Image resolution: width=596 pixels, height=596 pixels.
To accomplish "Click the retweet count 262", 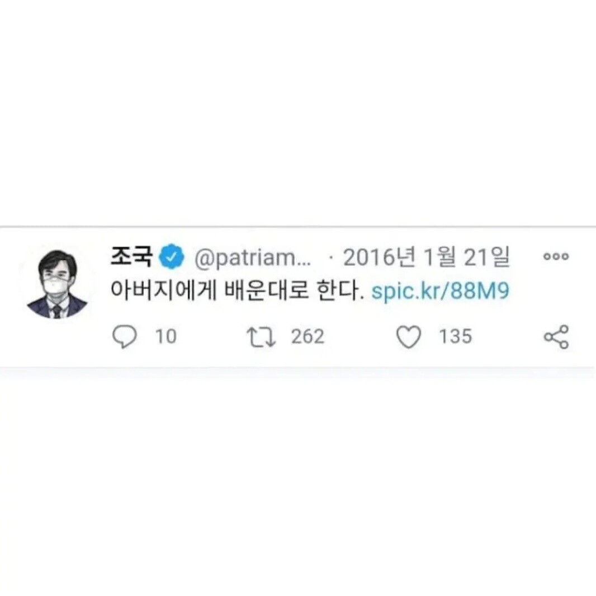I will click(x=308, y=336).
